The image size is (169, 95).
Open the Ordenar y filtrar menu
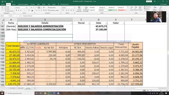pyautogui.click(x=155, y=8)
